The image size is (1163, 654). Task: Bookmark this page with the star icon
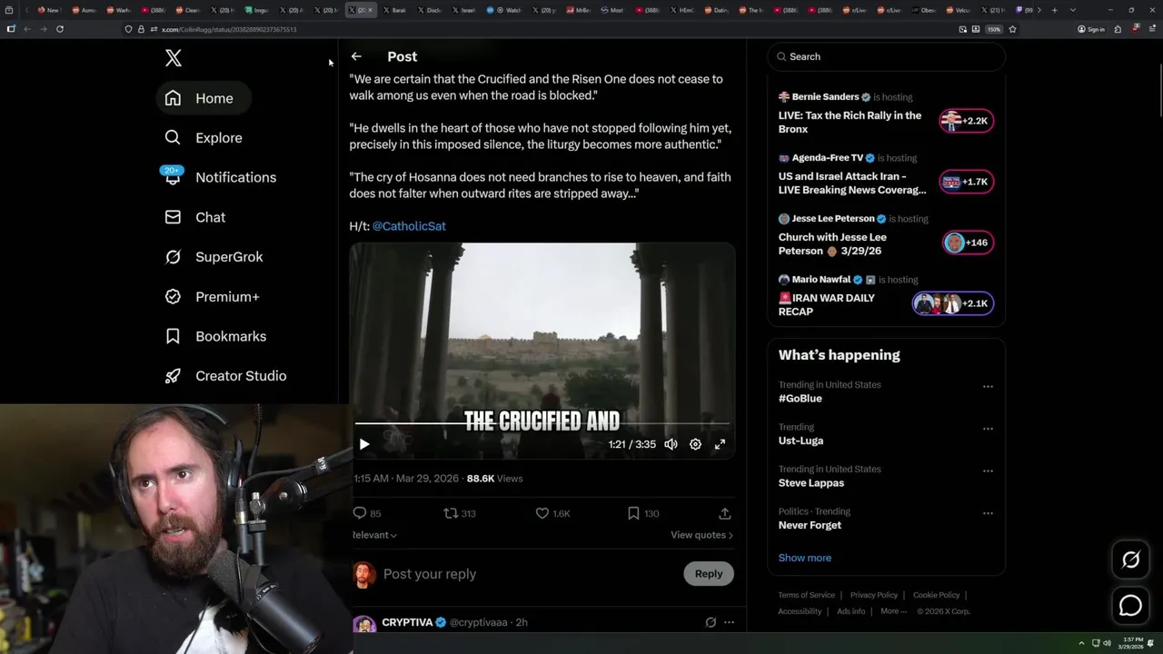click(1012, 29)
